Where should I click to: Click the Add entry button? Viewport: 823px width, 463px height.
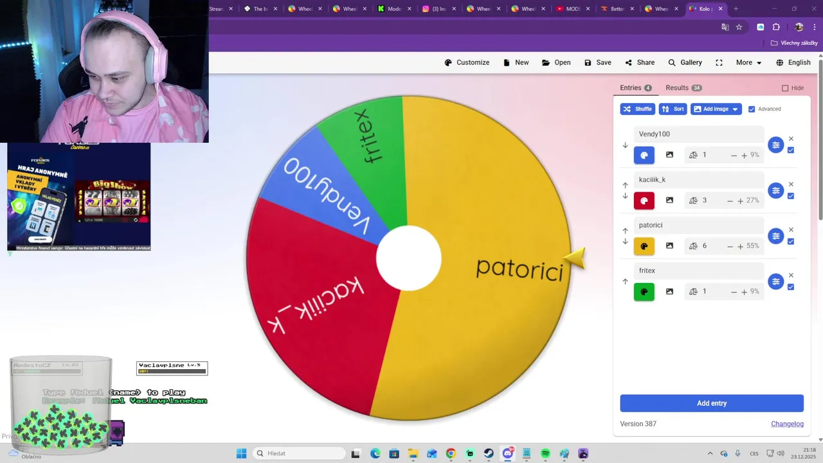point(712,403)
